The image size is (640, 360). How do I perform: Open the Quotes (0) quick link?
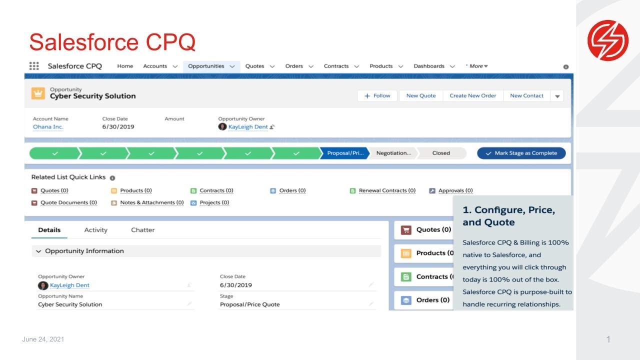point(54,190)
